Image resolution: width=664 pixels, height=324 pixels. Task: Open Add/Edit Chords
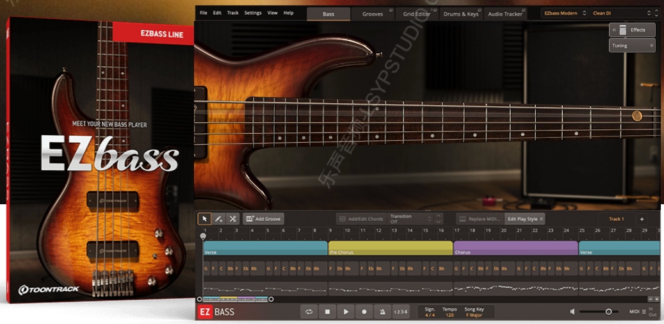(361, 219)
